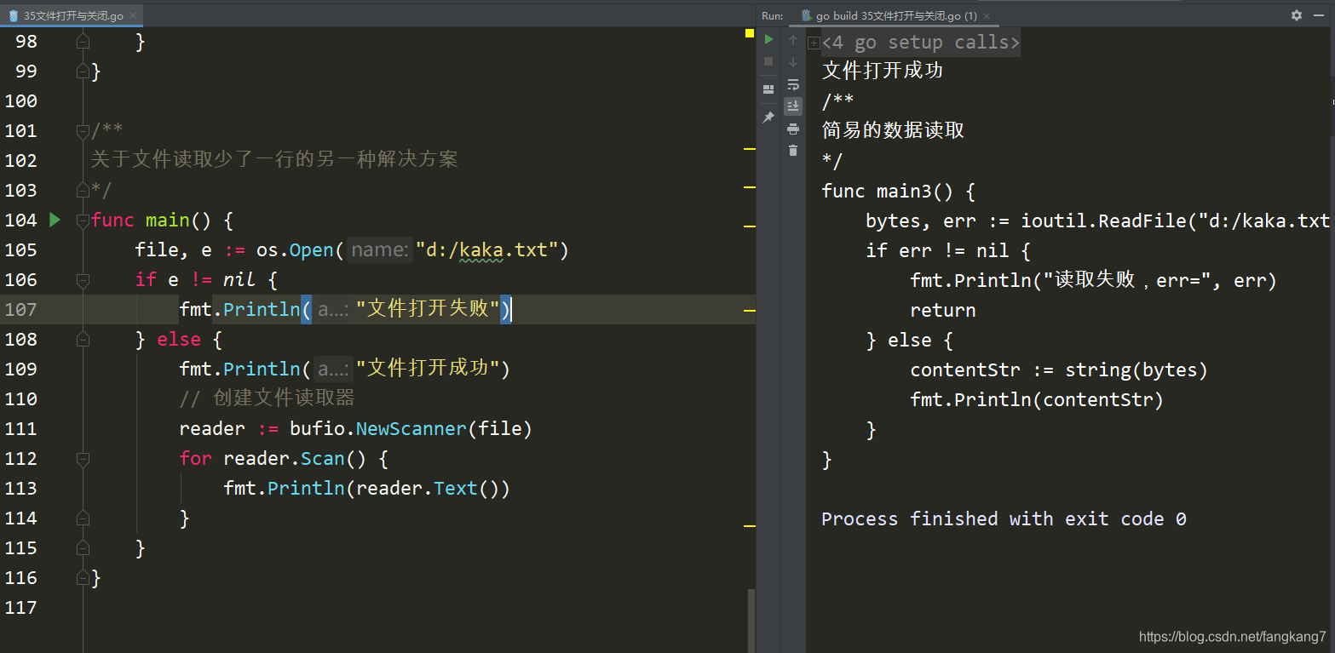Click warning stripe mark beside line 104

tap(750, 226)
